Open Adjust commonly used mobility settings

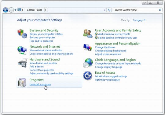tap(51, 73)
